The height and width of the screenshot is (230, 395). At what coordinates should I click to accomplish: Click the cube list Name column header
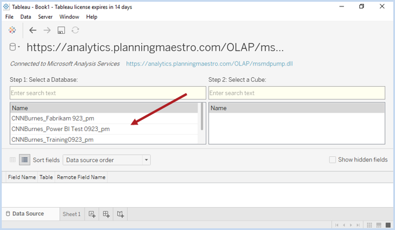[x=297, y=108]
